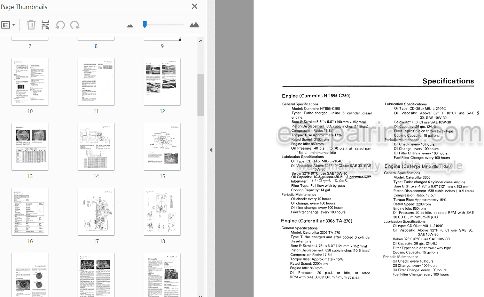Collapse the navigation pane with the arrow handle
This screenshot has height=297, width=484.
click(x=211, y=150)
